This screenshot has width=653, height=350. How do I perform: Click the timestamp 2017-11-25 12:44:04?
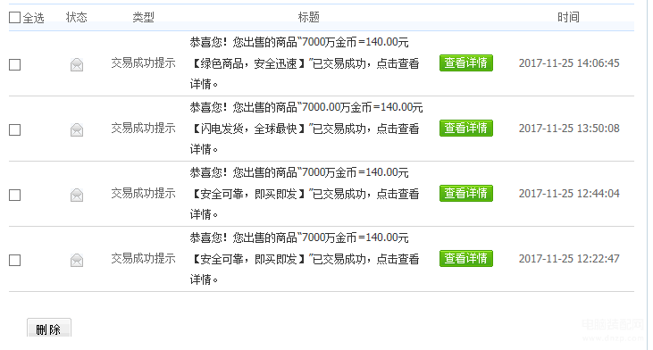[x=569, y=194]
